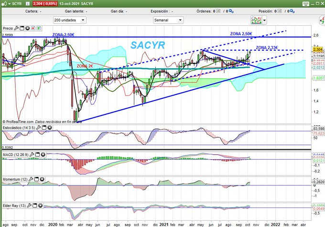The image size is (325, 227).
Task: Maximize the Elder Ray panel
Action: pyautogui.click(x=35, y=206)
